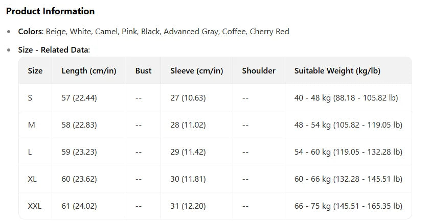Click the Suitable Weight (kg/lb) header
The width and height of the screenshot is (430, 224).
click(337, 71)
